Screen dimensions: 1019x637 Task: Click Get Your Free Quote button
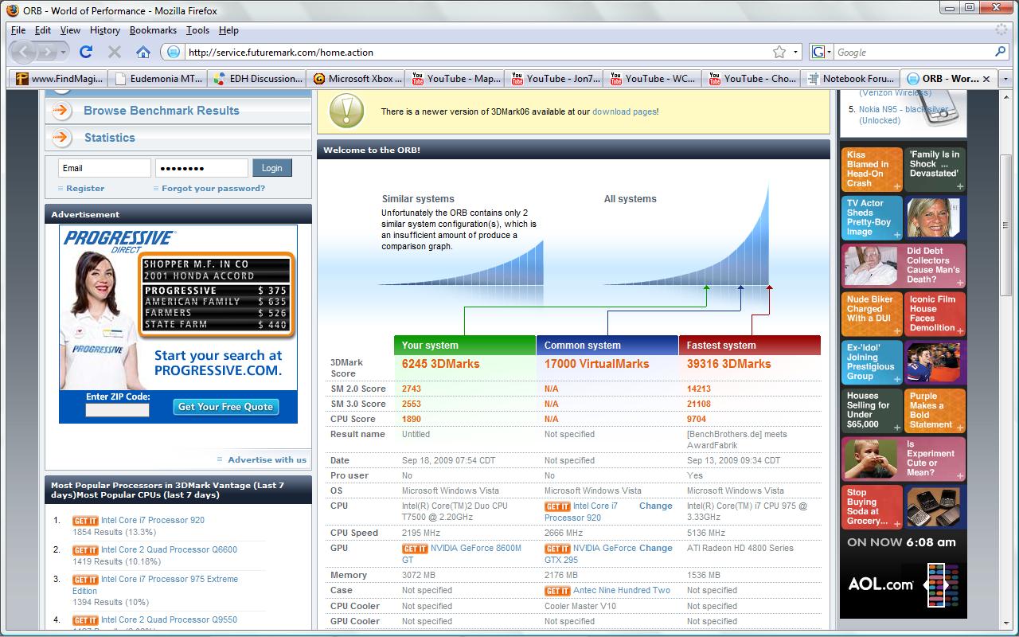pyautogui.click(x=226, y=407)
